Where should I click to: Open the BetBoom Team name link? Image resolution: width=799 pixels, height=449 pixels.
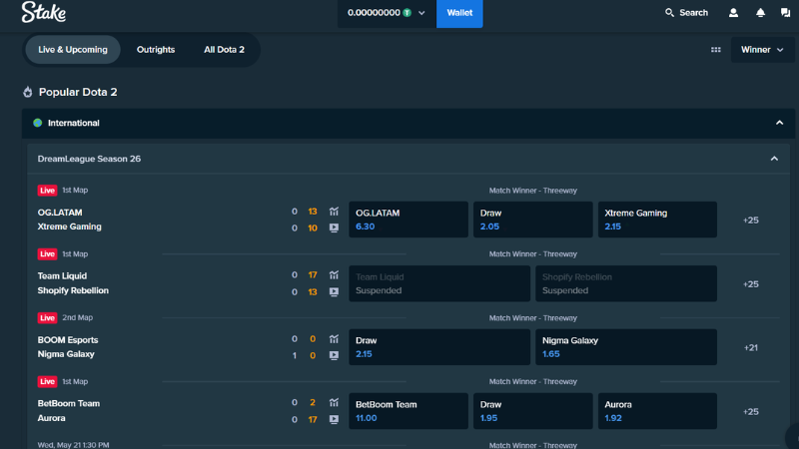[69, 404]
